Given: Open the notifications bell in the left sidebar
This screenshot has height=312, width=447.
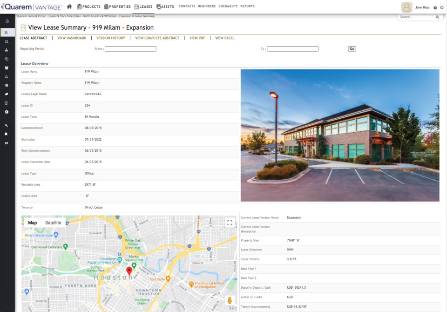Looking at the screenshot, I should coord(7,77).
